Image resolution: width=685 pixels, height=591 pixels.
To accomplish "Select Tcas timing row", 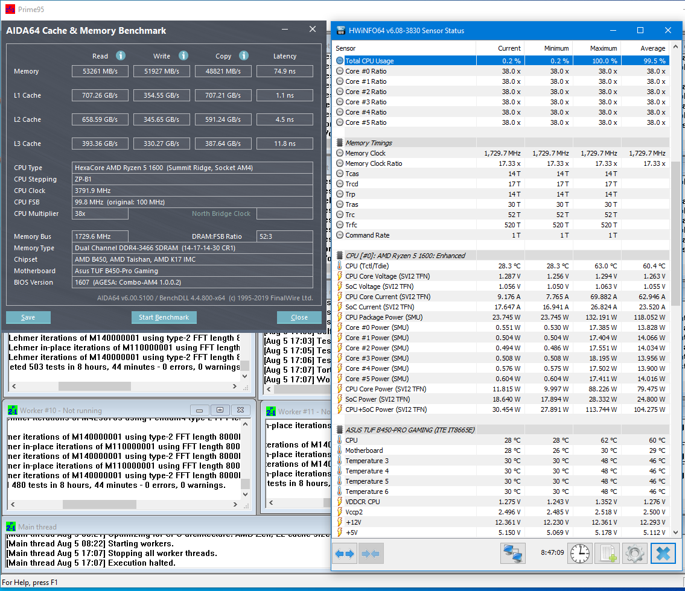I will pyautogui.click(x=502, y=173).
